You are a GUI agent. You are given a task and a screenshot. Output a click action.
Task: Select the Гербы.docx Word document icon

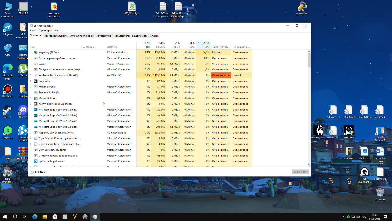pyautogui.click(x=380, y=153)
